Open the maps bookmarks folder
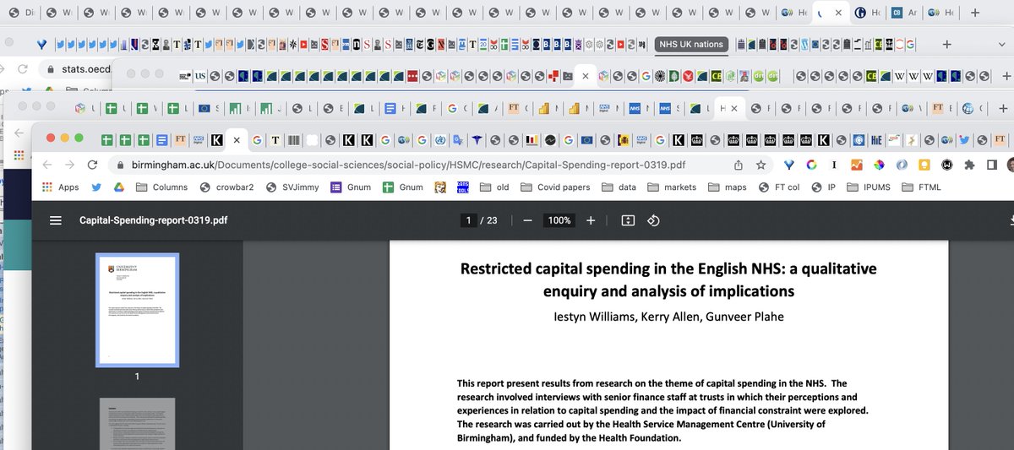 pyautogui.click(x=728, y=187)
